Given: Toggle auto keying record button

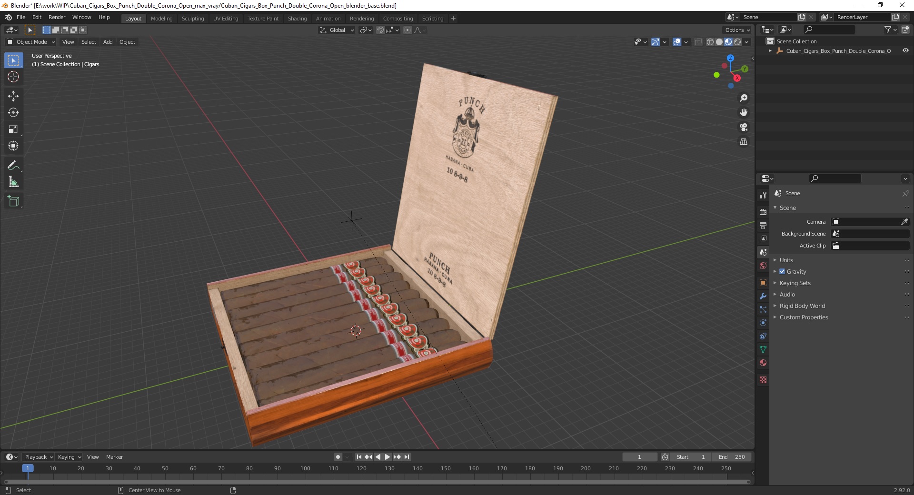Looking at the screenshot, I should pyautogui.click(x=338, y=457).
